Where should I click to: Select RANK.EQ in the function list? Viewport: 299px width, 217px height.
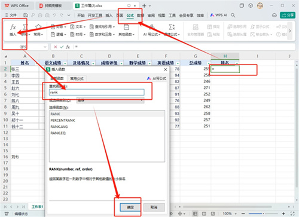[x=58, y=133]
